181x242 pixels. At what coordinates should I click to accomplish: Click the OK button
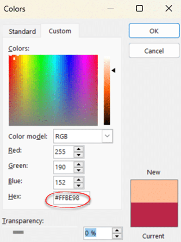[154, 31]
